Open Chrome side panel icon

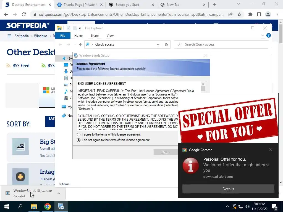coord(259,14)
